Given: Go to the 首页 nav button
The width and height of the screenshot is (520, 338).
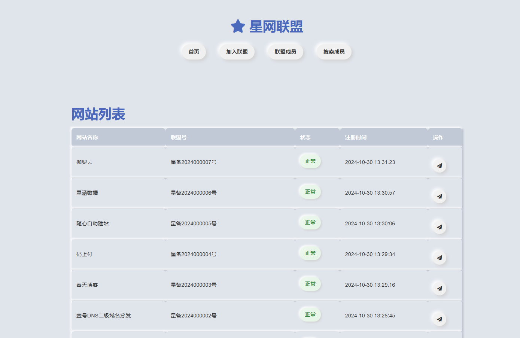Looking at the screenshot, I should coord(194,52).
